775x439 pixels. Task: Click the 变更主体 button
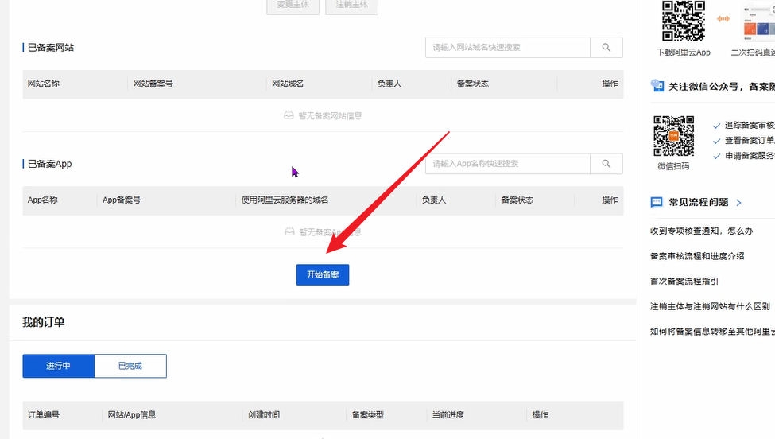293,5
